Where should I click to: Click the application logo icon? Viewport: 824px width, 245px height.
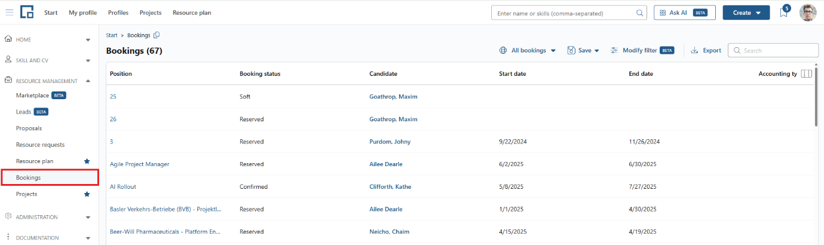pos(27,12)
